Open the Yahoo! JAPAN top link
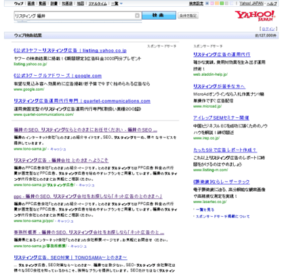 tap(251, 3)
